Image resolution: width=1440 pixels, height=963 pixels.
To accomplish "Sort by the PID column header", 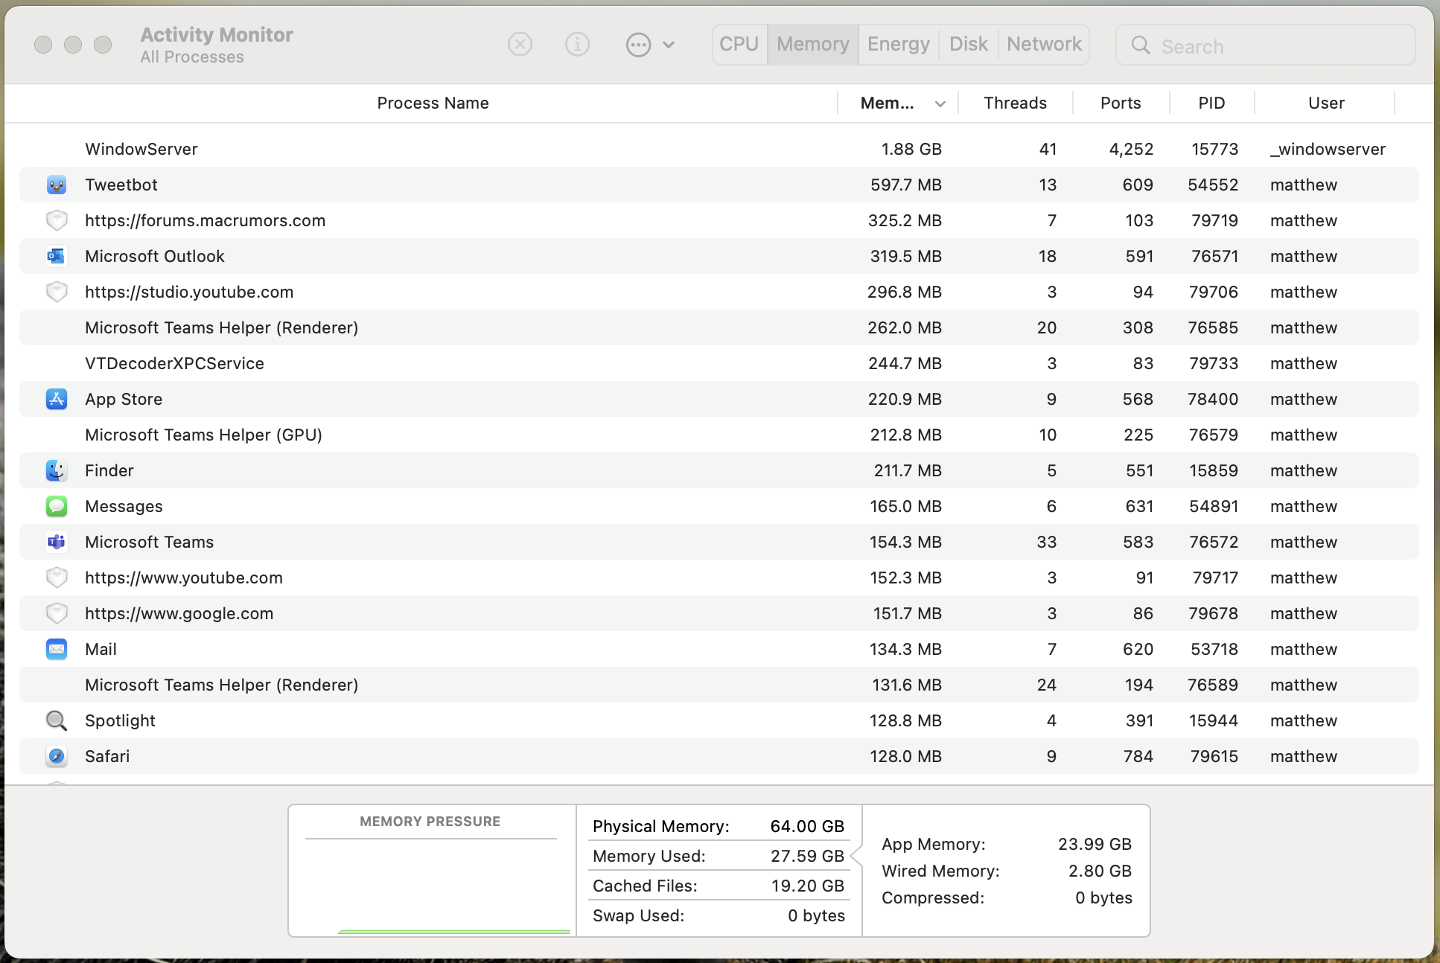I will (1211, 103).
